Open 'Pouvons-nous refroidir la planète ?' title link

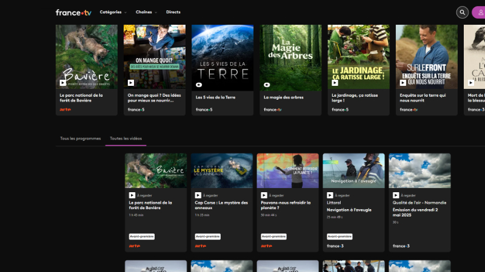(284, 206)
